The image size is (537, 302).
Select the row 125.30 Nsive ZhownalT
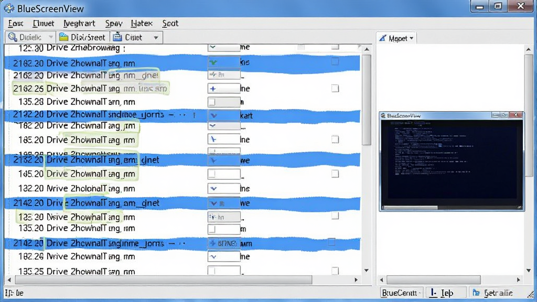182,217
